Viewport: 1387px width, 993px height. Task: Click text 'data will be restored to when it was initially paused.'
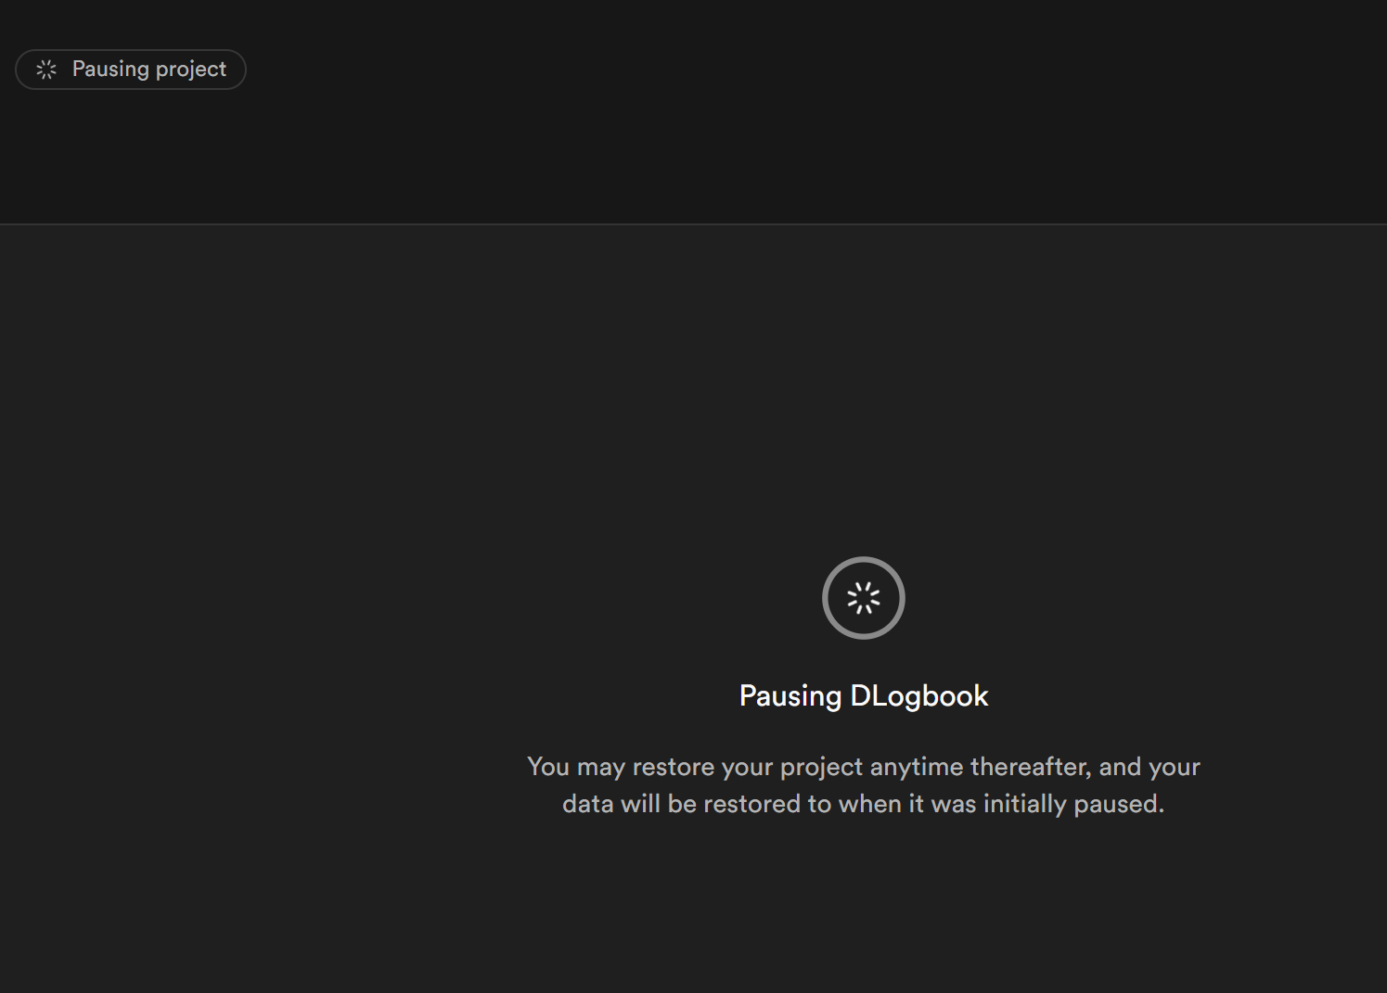(x=864, y=804)
